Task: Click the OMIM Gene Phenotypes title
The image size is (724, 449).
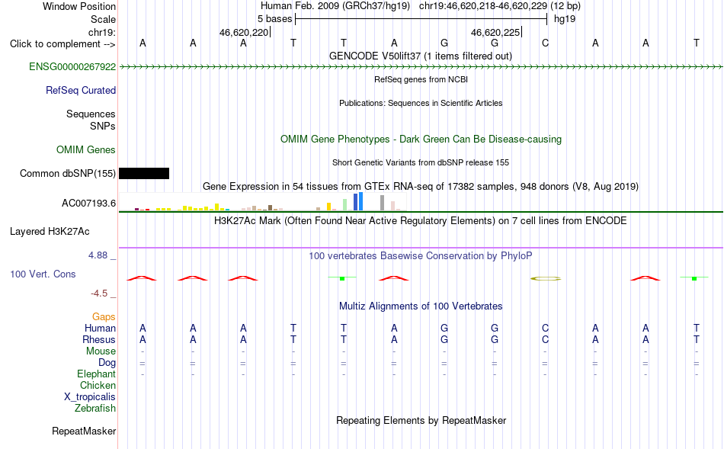Action: point(421,139)
